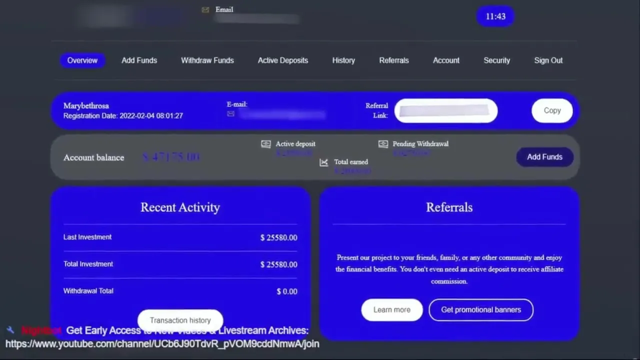Click the Referral Link field
The height and width of the screenshot is (360, 640).
(446, 110)
